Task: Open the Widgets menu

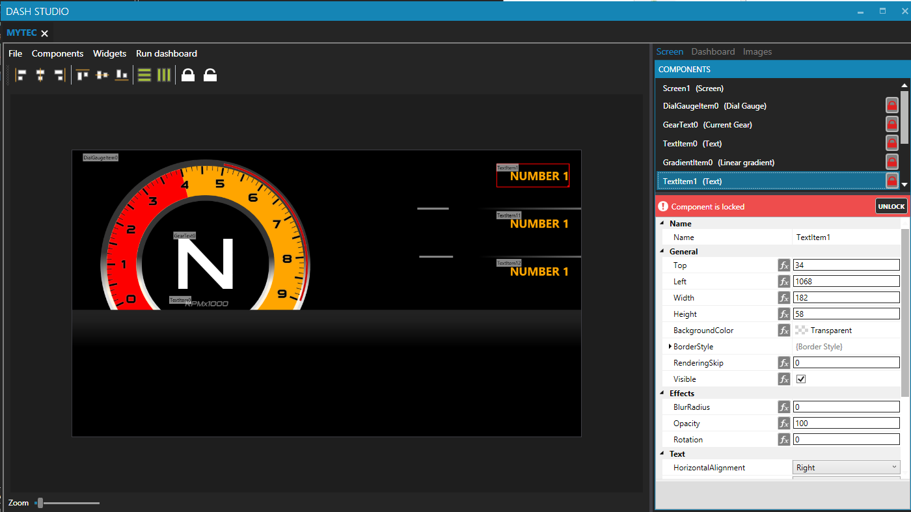Action: click(109, 53)
